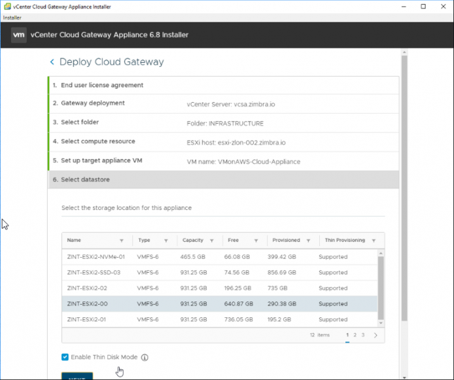
Task: Click the Name column header
Action: click(x=74, y=240)
